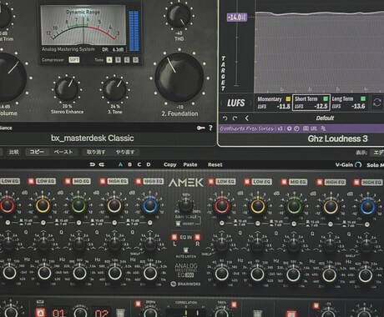This screenshot has width=384, height=317.
Task: Toggle the Gain Scale Invert button
Action: (x=178, y=224)
